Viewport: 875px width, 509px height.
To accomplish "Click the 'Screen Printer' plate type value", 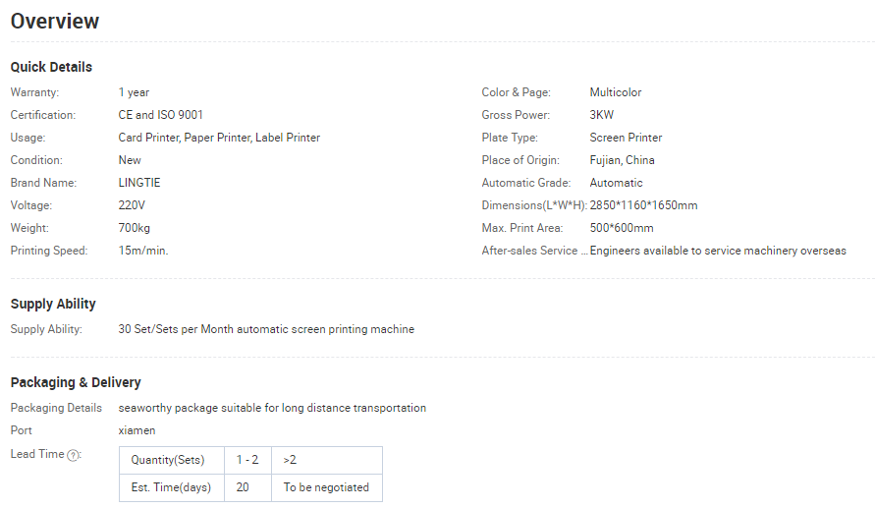I will (627, 138).
